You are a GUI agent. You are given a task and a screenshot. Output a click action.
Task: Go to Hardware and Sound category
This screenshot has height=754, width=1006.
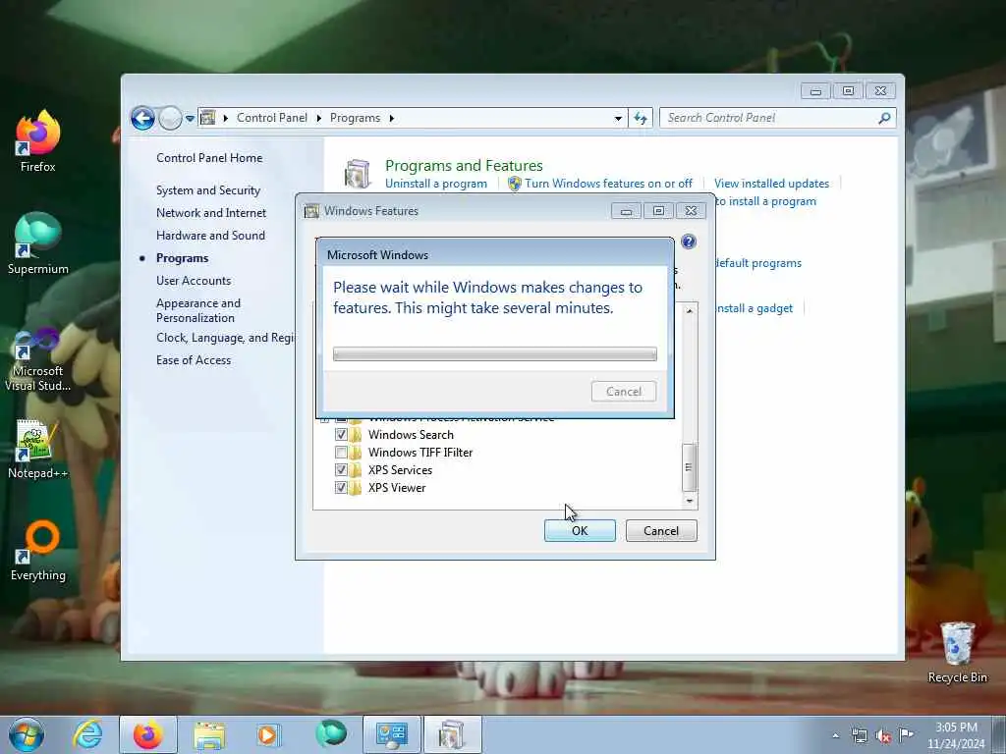(210, 236)
